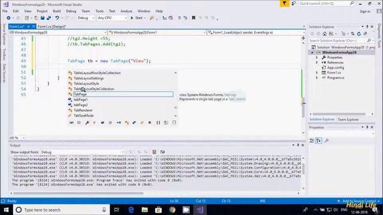Toggle the IntelliSense Classes filter icon
The image size is (383, 215).
[126, 122]
